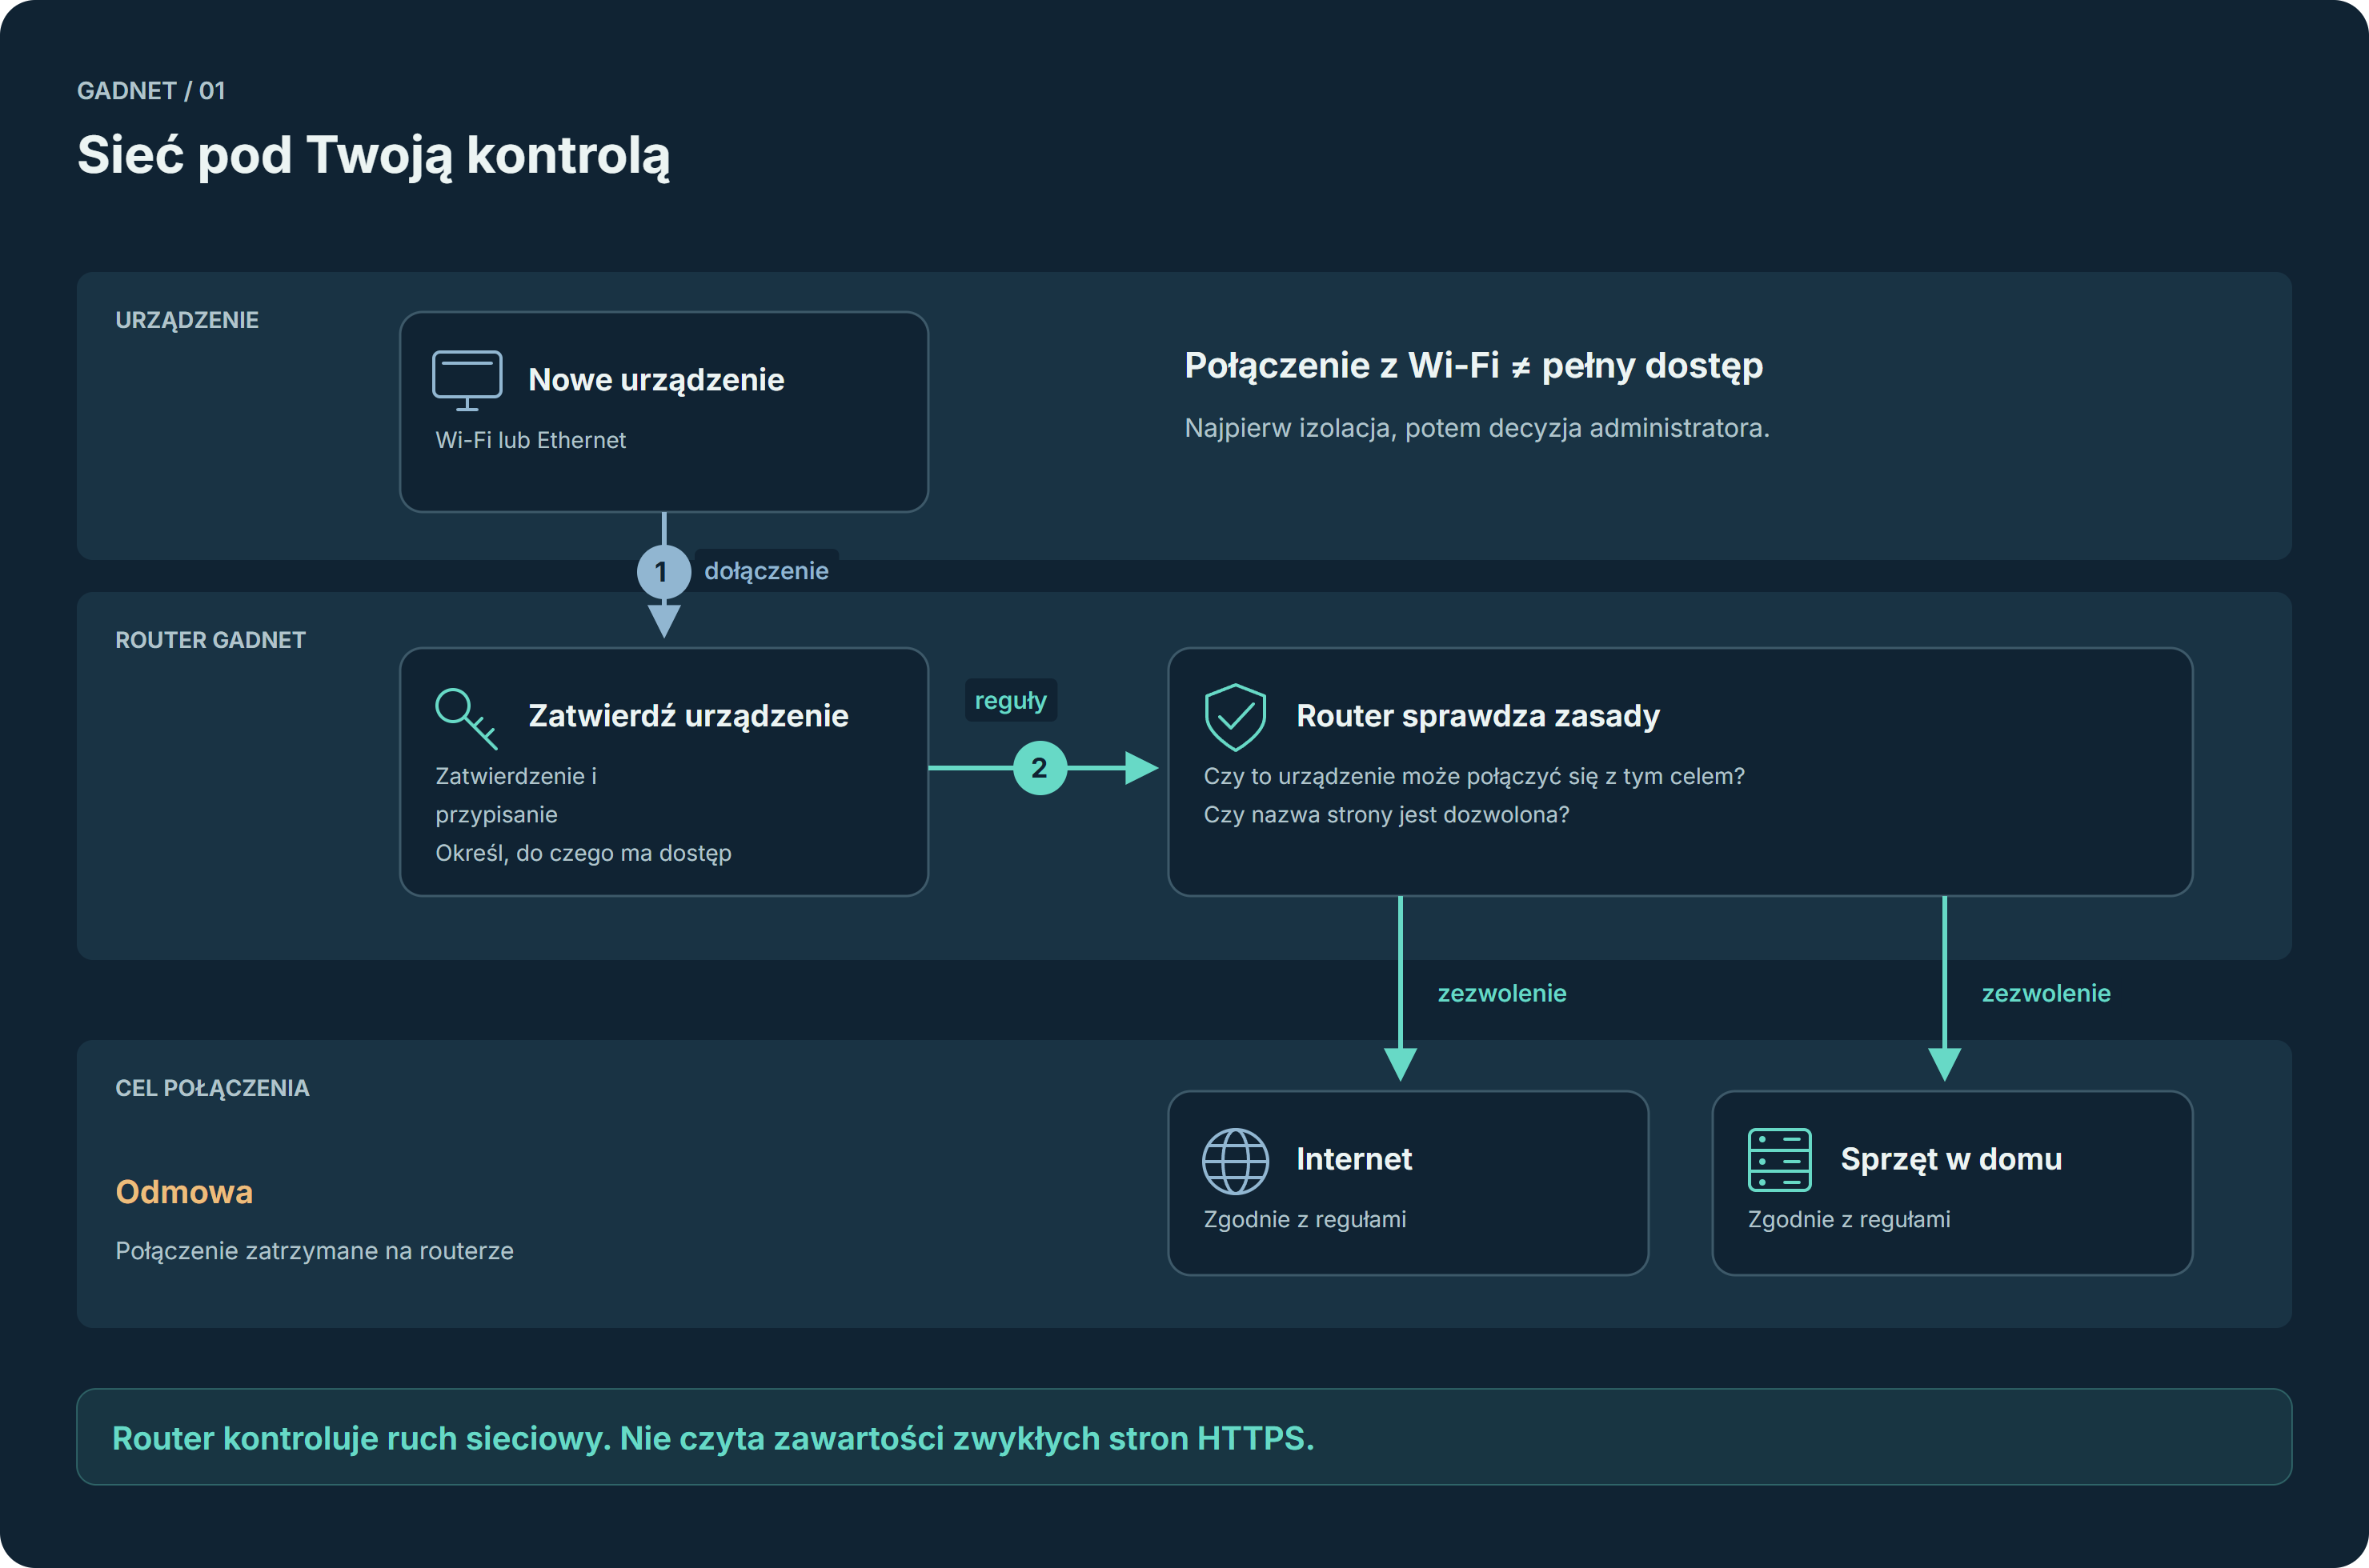This screenshot has width=2369, height=1568.
Task: Click the server rack icon by Sprzęt w domu
Action: 1780,1160
